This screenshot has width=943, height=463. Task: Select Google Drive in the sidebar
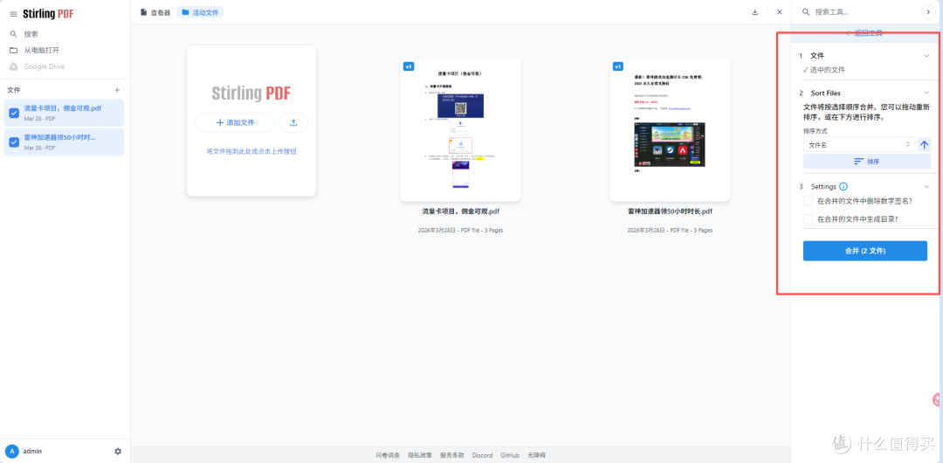45,66
